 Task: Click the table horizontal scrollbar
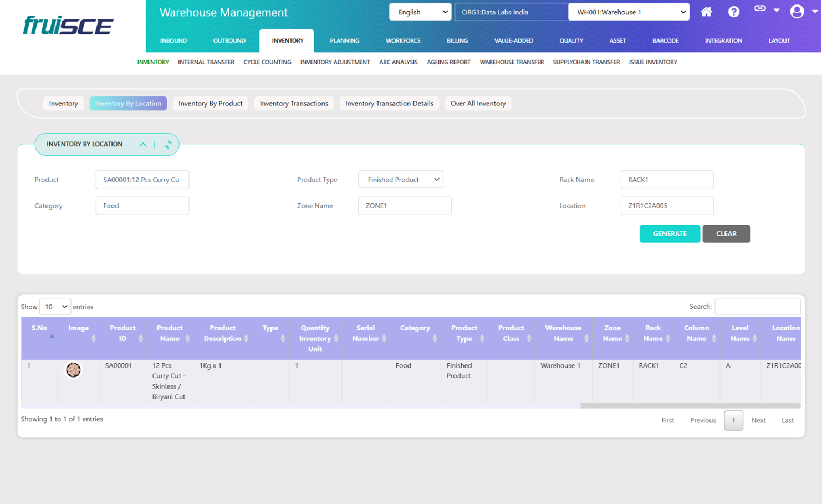point(300,406)
